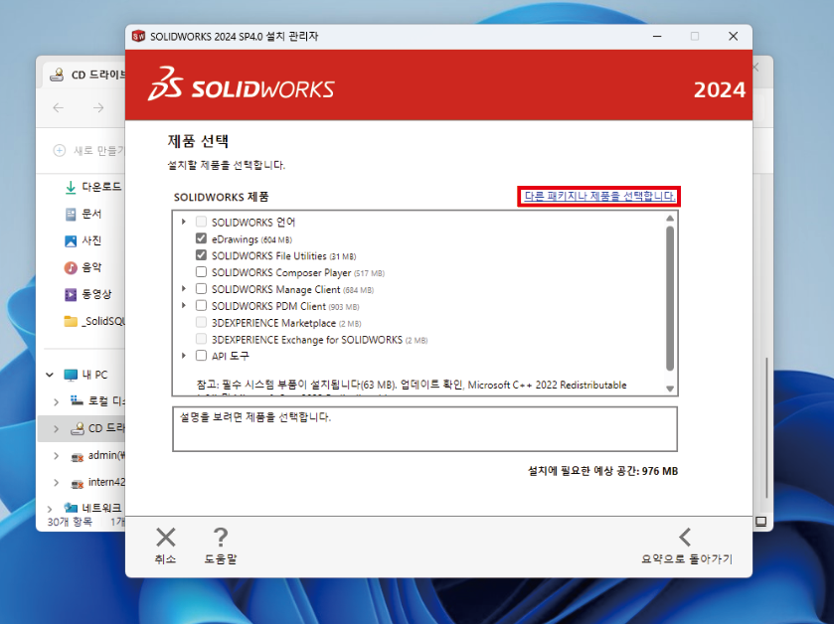Click product list scrollbar down arrow
Image resolution: width=834 pixels, height=624 pixels.
[670, 389]
